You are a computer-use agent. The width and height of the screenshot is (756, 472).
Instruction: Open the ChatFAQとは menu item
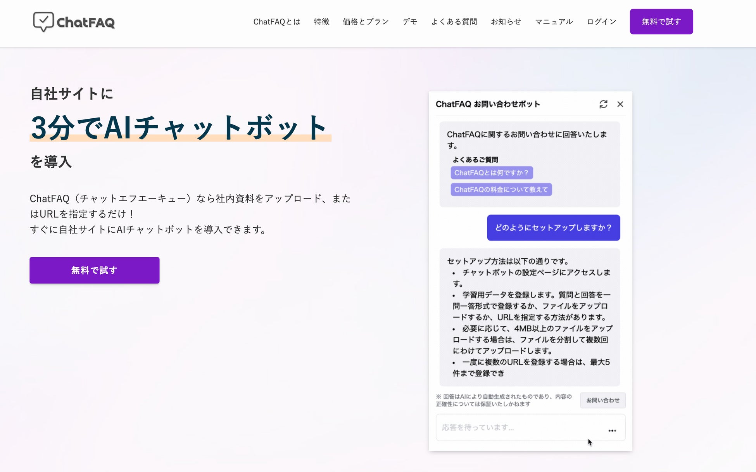(276, 22)
